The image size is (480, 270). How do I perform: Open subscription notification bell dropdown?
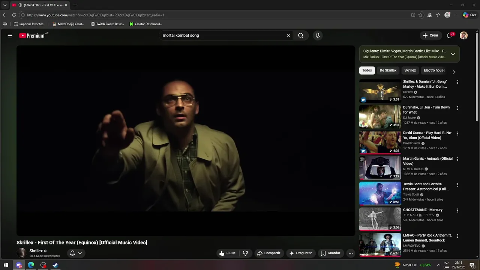76,253
